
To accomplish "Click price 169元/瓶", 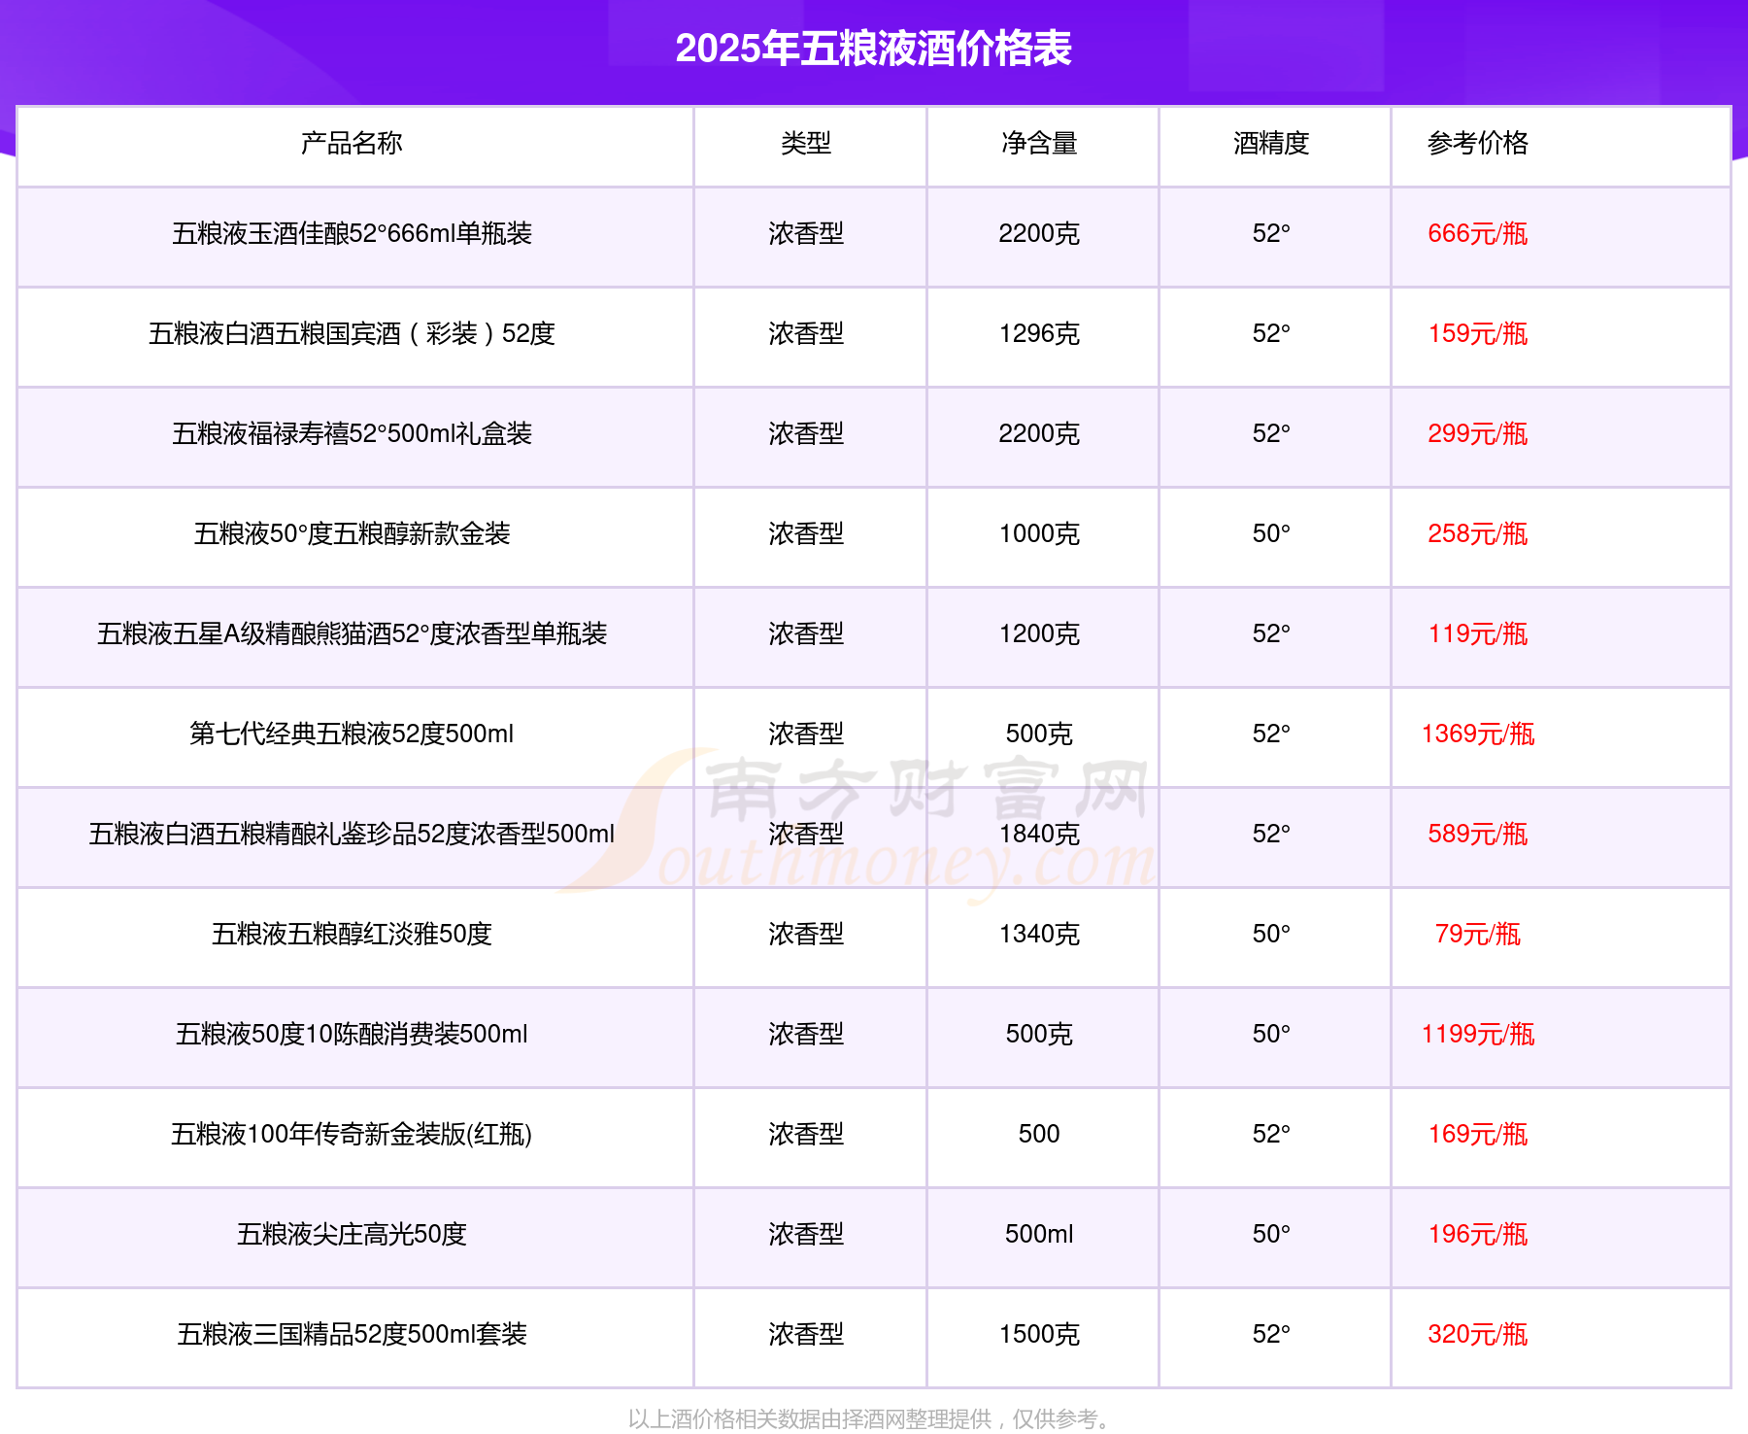I will (x=1477, y=1134).
